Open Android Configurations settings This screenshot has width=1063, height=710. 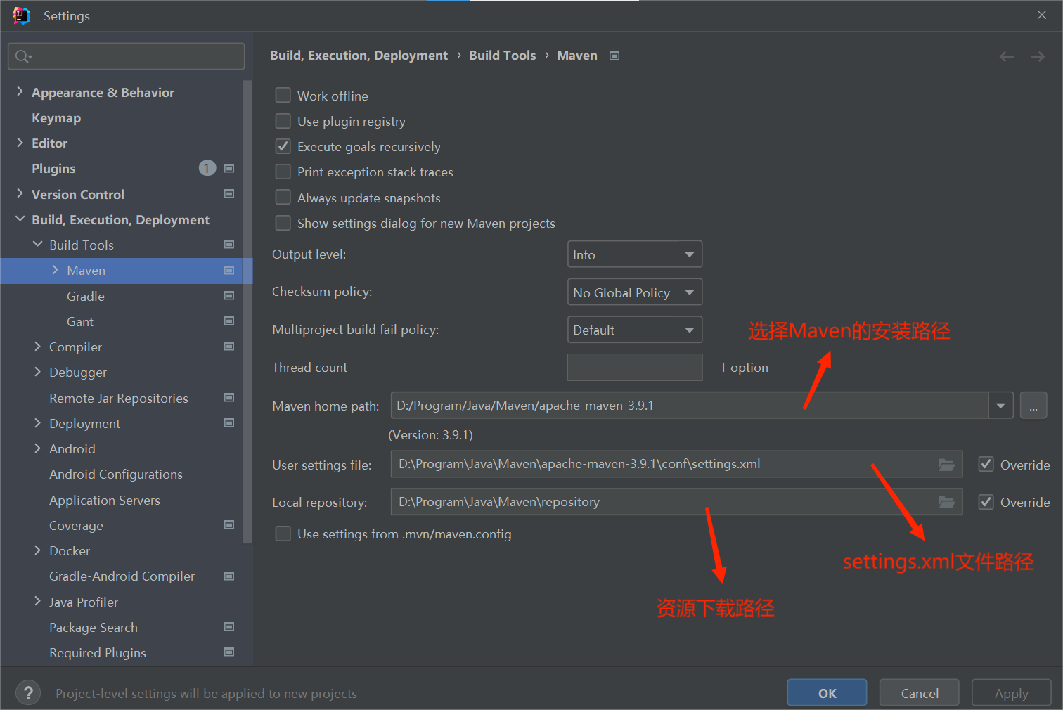116,475
